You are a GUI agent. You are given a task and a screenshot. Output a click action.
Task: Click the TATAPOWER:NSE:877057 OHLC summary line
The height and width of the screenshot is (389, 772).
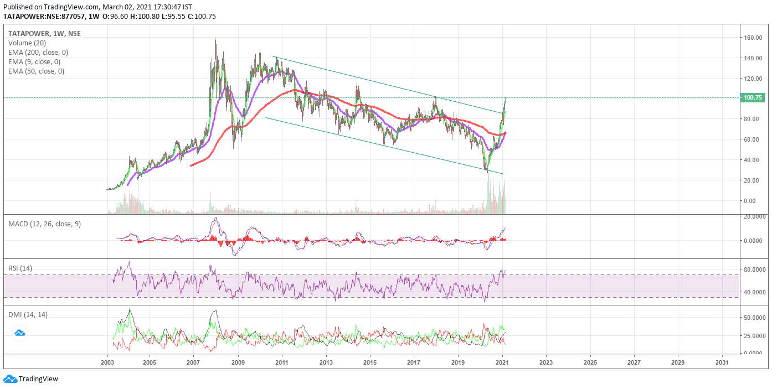pyautogui.click(x=110, y=16)
